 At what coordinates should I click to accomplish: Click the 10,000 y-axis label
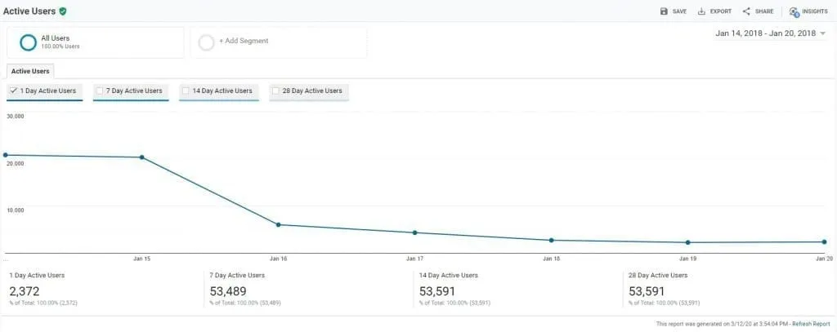15,210
